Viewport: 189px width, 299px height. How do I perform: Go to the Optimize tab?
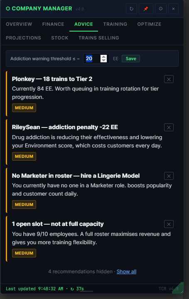tap(150, 24)
